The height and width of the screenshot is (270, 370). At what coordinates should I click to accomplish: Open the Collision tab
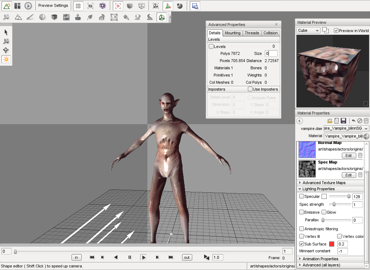pyautogui.click(x=270, y=33)
